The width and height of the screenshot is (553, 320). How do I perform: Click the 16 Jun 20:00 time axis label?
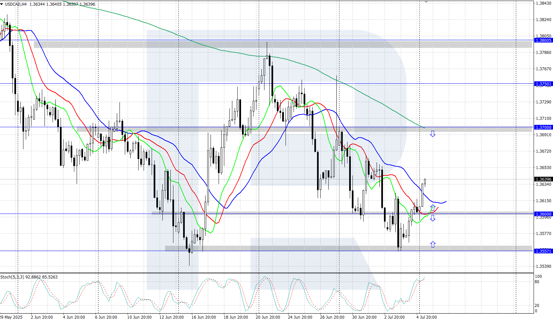click(204, 317)
